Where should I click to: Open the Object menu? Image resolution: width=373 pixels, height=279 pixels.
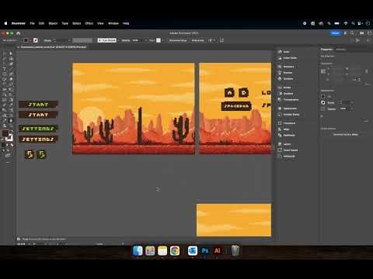point(53,23)
